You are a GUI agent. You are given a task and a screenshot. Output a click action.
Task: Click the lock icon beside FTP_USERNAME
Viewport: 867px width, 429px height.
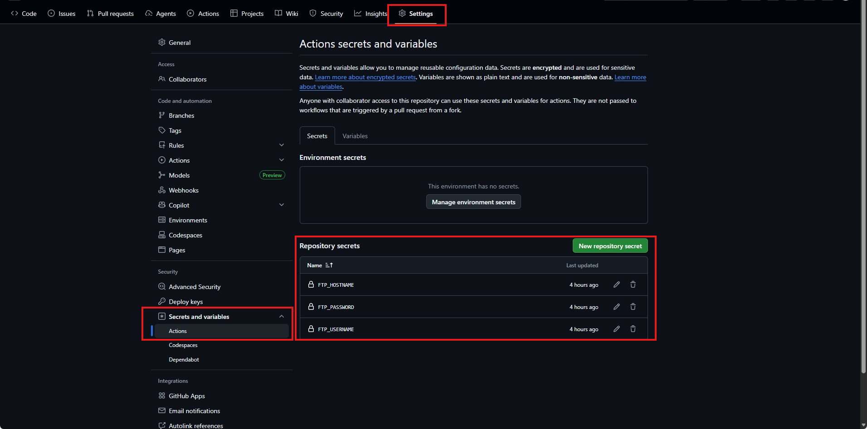311,329
